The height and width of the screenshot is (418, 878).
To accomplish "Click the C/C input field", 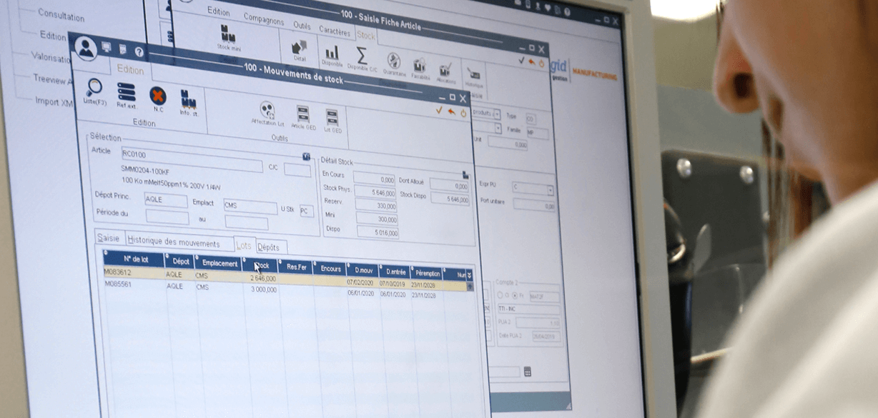I will (x=297, y=170).
